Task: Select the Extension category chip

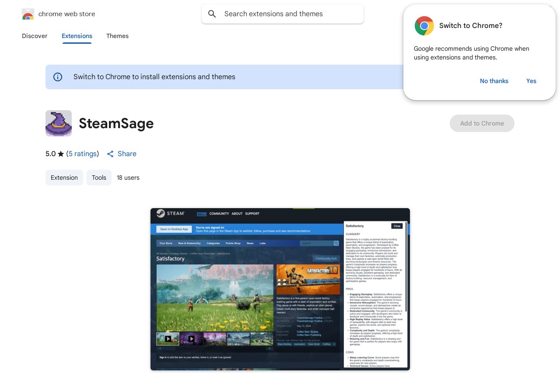Action: (x=64, y=178)
